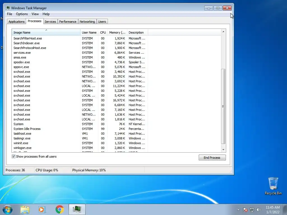Click the process list scrollbar up arrow
This screenshot has width=287, height=215.
(x=223, y=32)
